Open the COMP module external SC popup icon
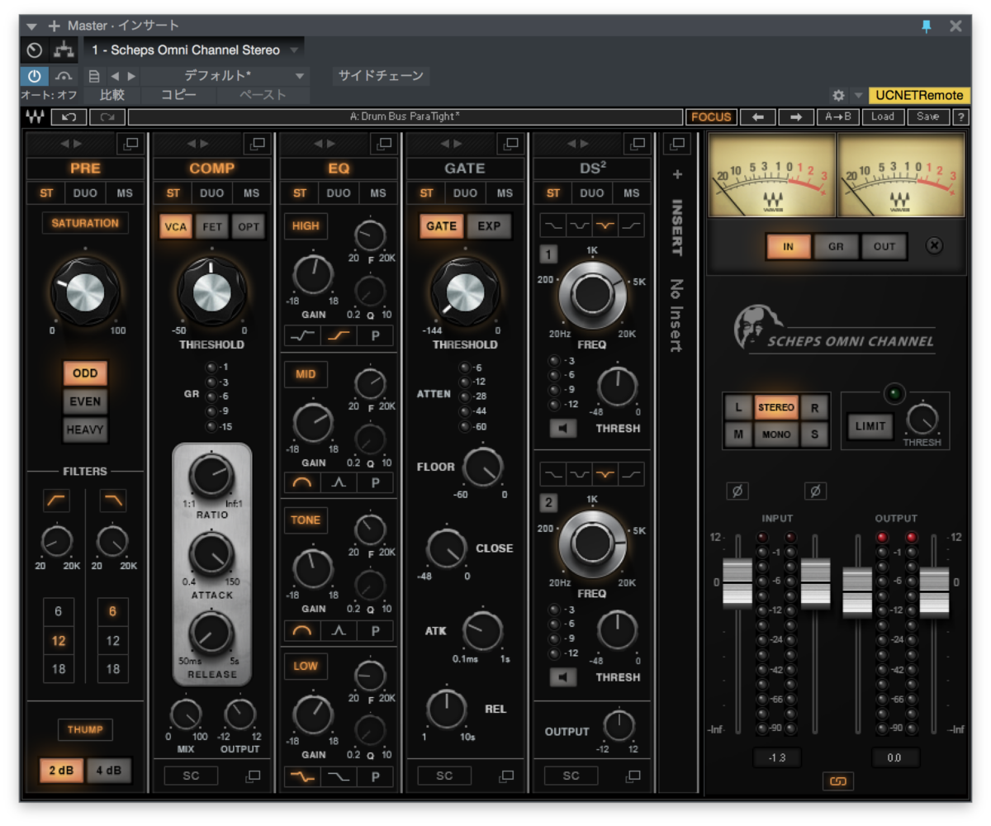The image size is (991, 826). [253, 776]
